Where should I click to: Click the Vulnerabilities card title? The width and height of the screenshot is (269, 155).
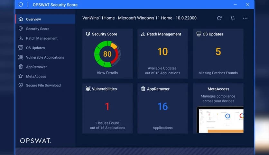click(x=104, y=89)
